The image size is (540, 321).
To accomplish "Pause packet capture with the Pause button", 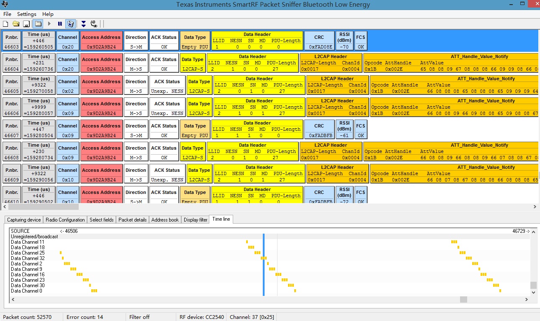I will [60, 24].
